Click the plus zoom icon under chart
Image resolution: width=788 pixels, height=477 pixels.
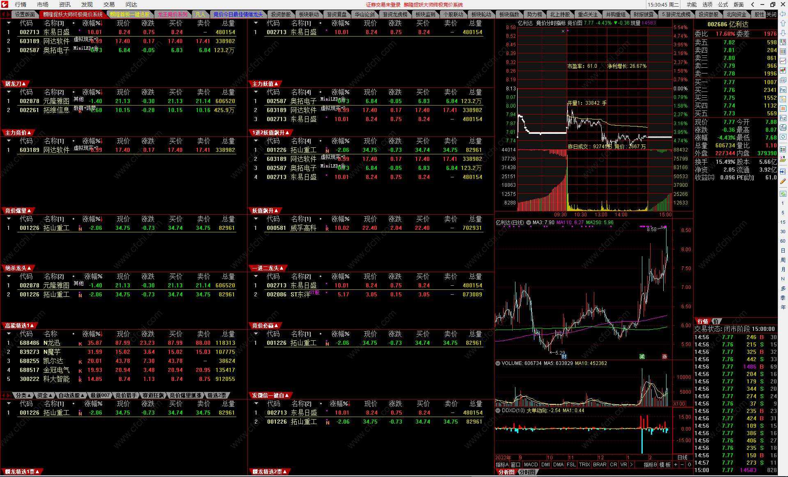pyautogui.click(x=676, y=465)
